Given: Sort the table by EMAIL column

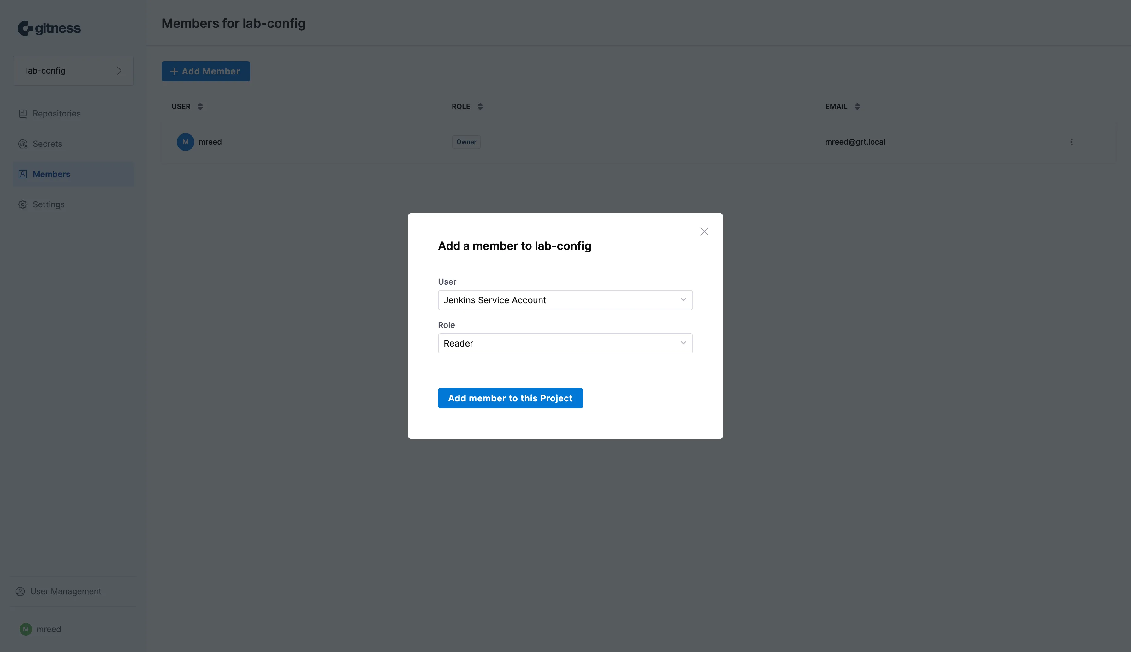Looking at the screenshot, I should (857, 107).
